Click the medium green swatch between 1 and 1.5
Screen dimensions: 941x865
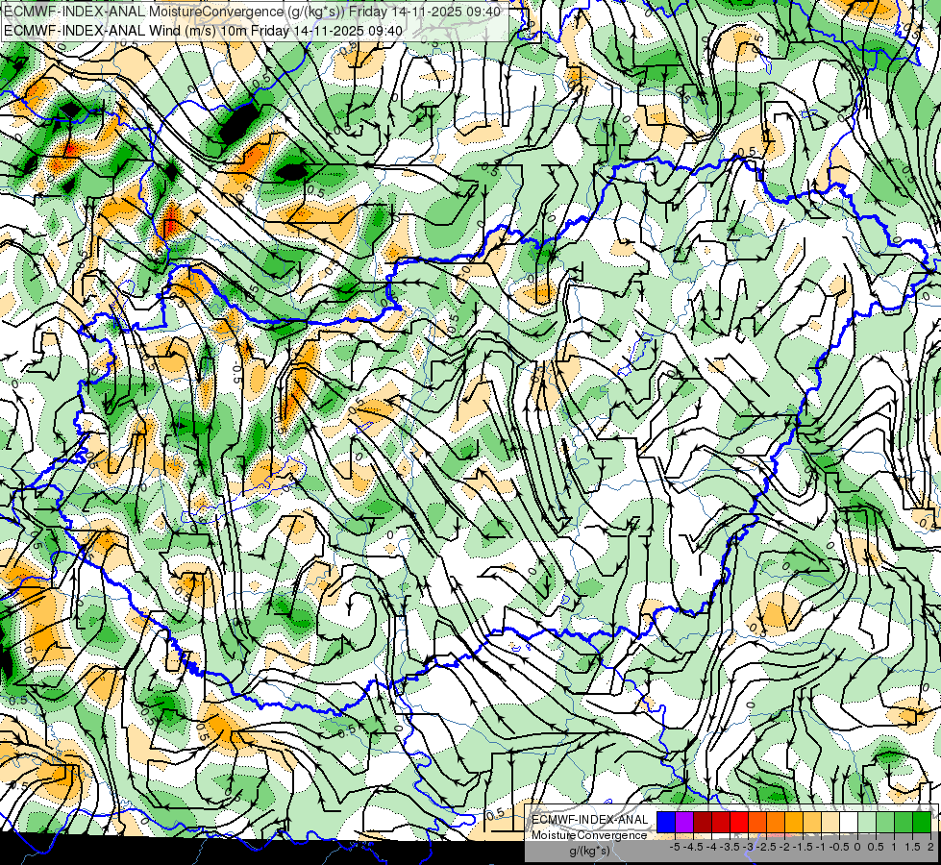click(x=904, y=822)
